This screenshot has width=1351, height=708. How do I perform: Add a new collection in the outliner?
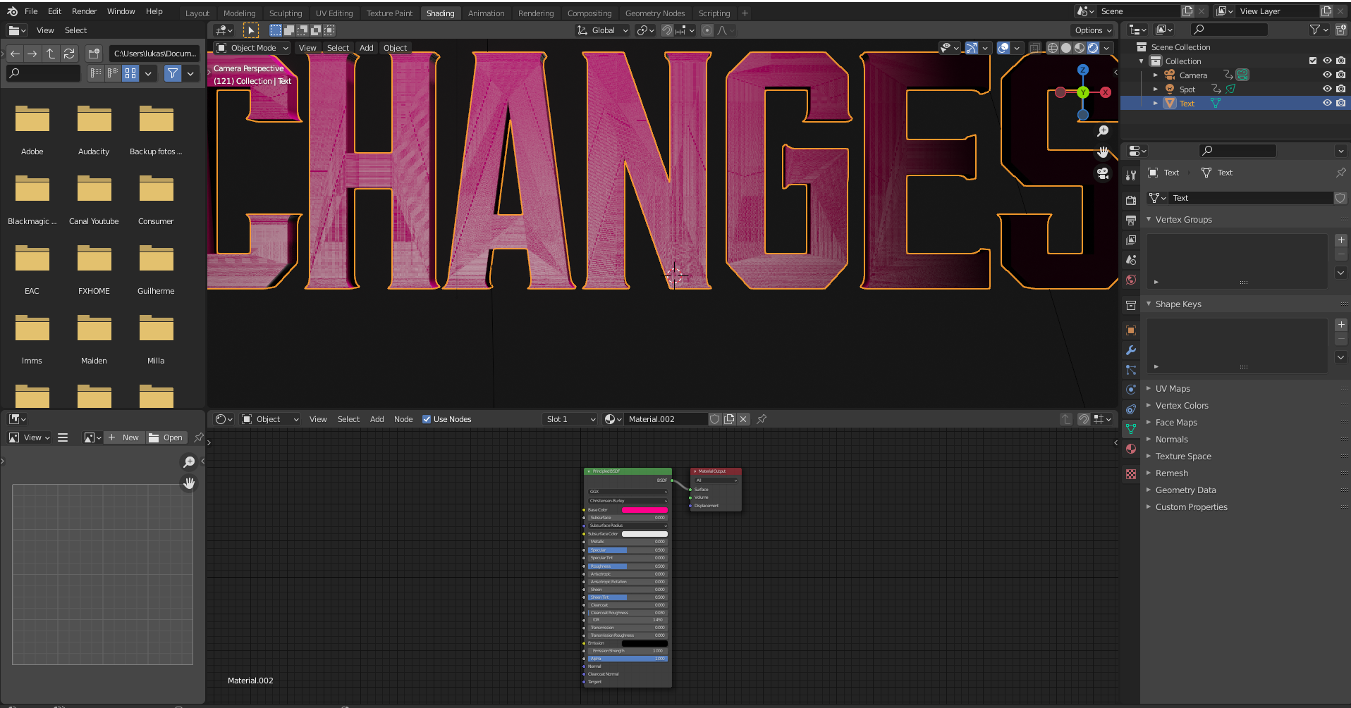pyautogui.click(x=1340, y=30)
